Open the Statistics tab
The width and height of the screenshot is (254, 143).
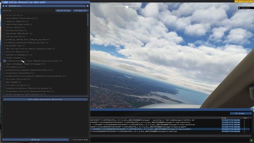pos(23,2)
